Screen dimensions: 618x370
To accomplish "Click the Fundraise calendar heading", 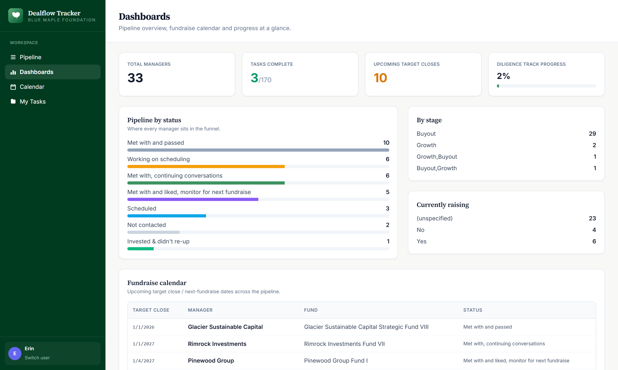I will click(157, 283).
